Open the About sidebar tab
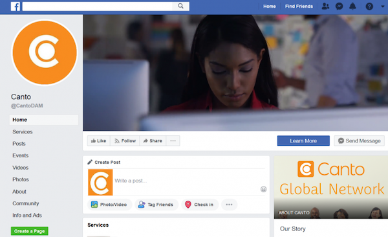 coord(19,192)
